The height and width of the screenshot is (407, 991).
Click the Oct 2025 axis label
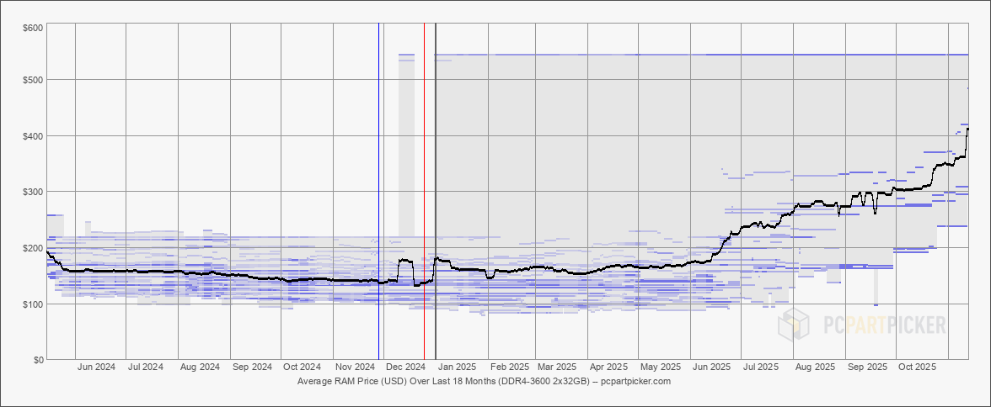(x=918, y=367)
